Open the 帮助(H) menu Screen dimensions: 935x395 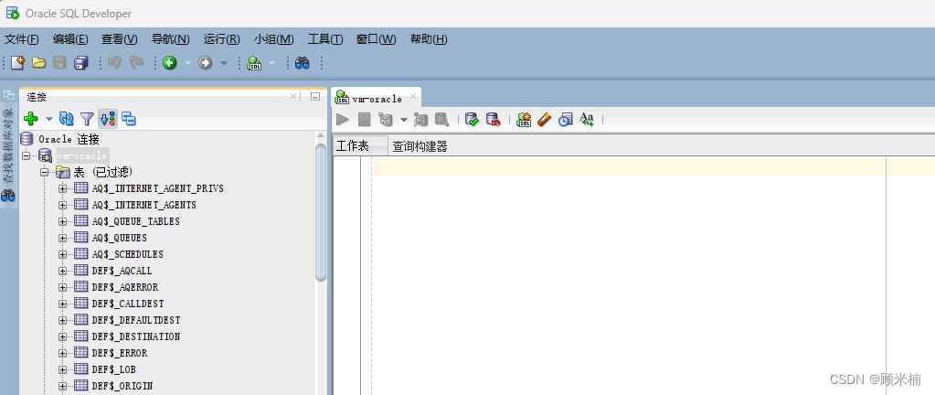coord(429,39)
